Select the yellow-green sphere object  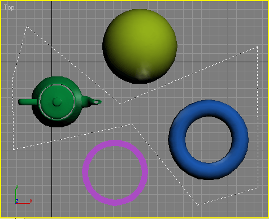(140, 46)
